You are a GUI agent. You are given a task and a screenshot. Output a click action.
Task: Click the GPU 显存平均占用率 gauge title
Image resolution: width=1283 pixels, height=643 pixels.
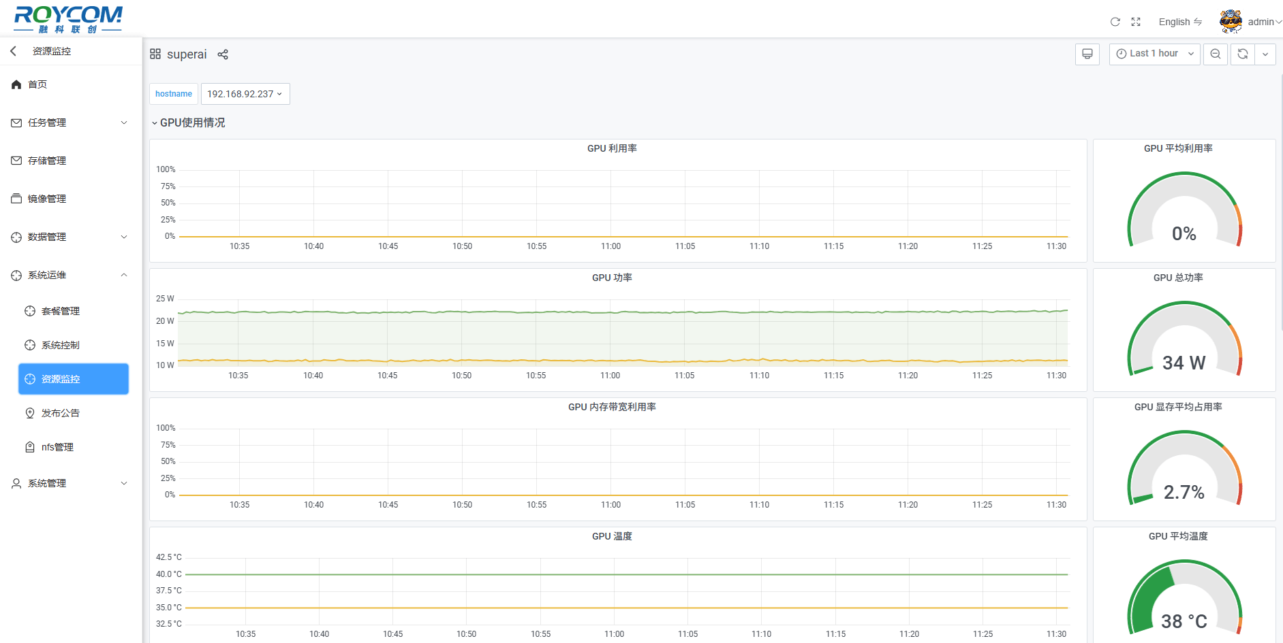pos(1178,407)
